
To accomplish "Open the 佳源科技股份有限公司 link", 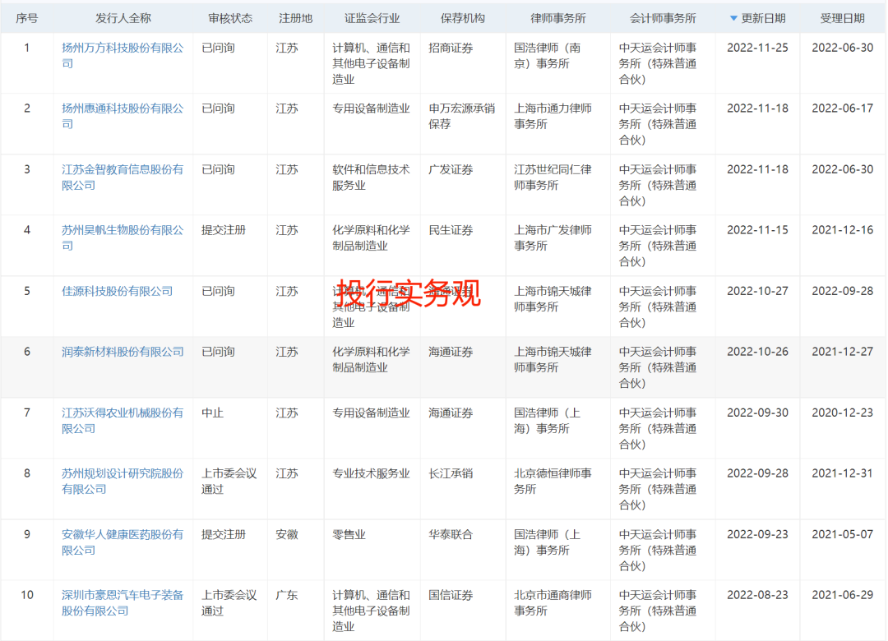I will coord(118,291).
